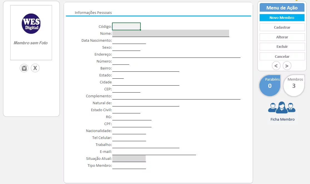
Task: Select the Nome input field
Action: [x=171, y=33]
